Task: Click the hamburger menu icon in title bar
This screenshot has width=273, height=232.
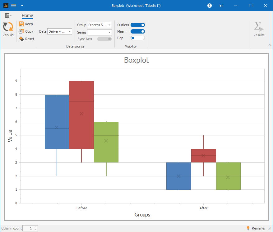Action: pyautogui.click(x=14, y=6)
